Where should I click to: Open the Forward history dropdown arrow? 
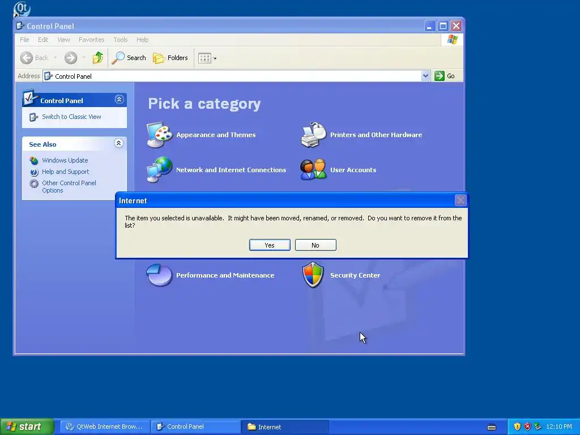pyautogui.click(x=84, y=58)
